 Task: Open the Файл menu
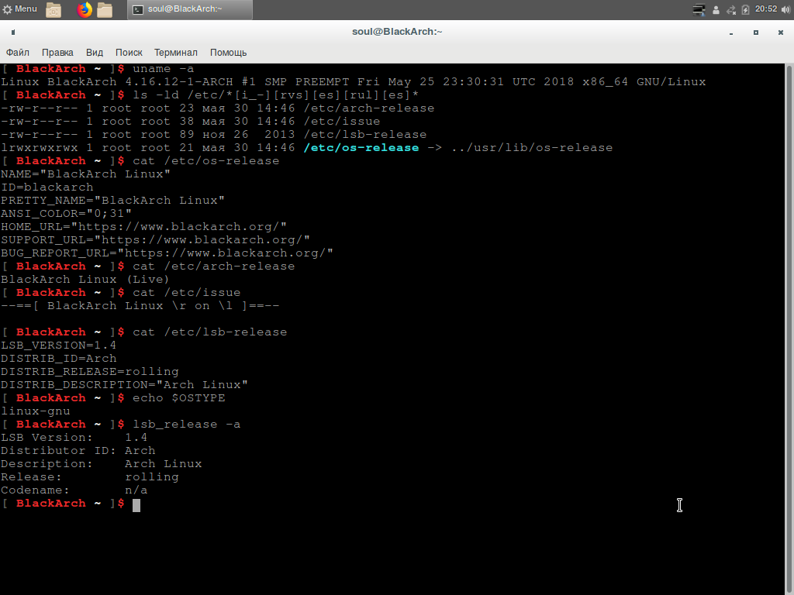pos(18,53)
